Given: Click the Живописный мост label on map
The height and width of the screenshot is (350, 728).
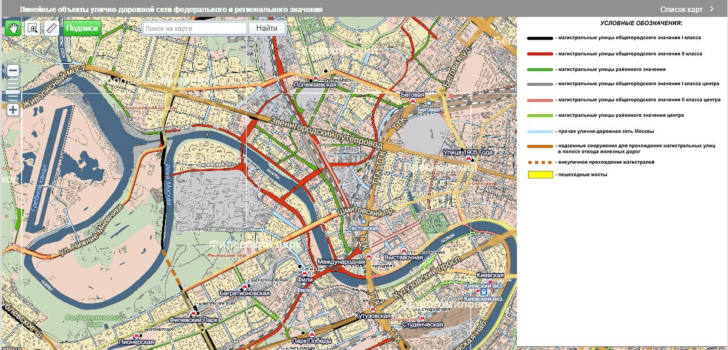Looking at the screenshot, I should [52, 90].
